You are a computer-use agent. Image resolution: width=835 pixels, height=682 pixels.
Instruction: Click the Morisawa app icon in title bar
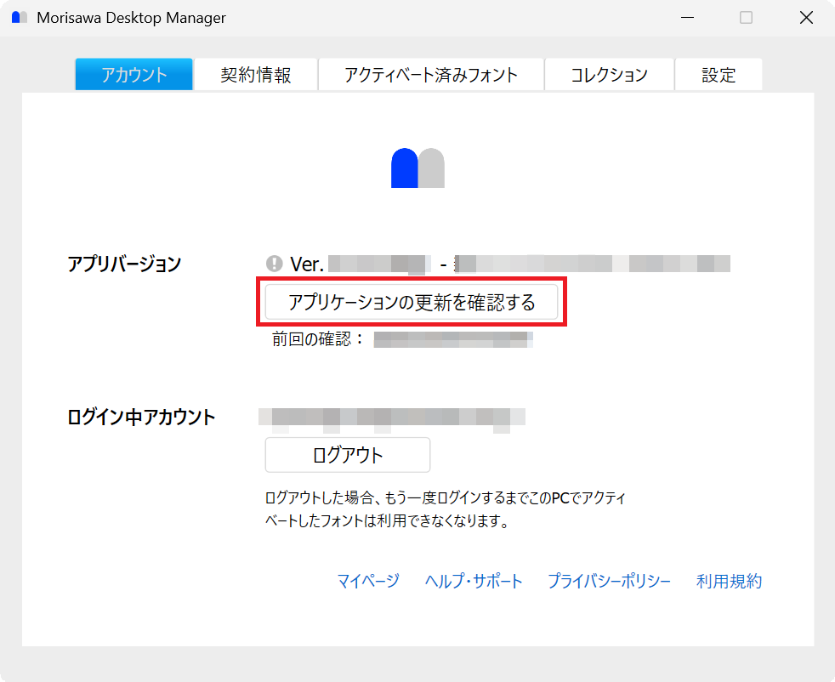click(20, 18)
